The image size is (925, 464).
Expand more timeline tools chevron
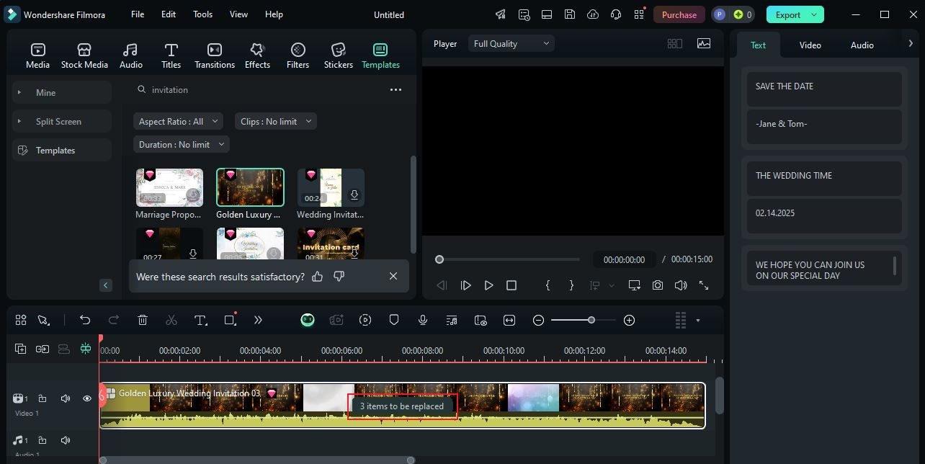pyautogui.click(x=258, y=320)
